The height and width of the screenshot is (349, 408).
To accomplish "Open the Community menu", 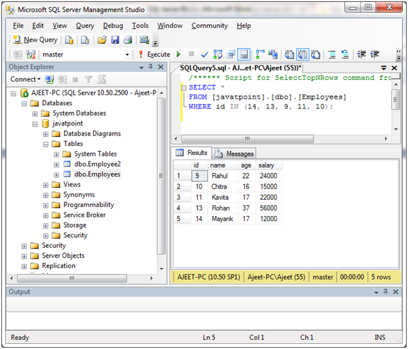I will (210, 26).
